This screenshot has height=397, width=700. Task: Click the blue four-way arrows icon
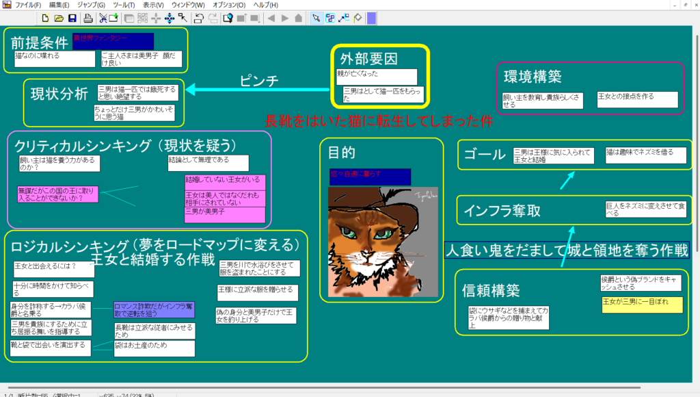[x=169, y=18]
